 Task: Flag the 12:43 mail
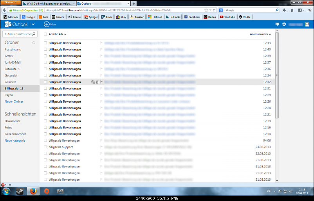101,43
